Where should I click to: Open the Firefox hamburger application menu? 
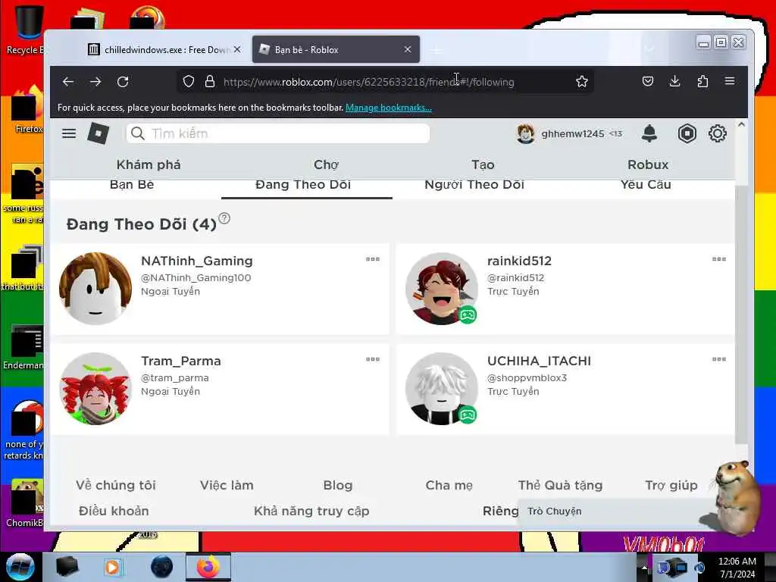tap(730, 81)
